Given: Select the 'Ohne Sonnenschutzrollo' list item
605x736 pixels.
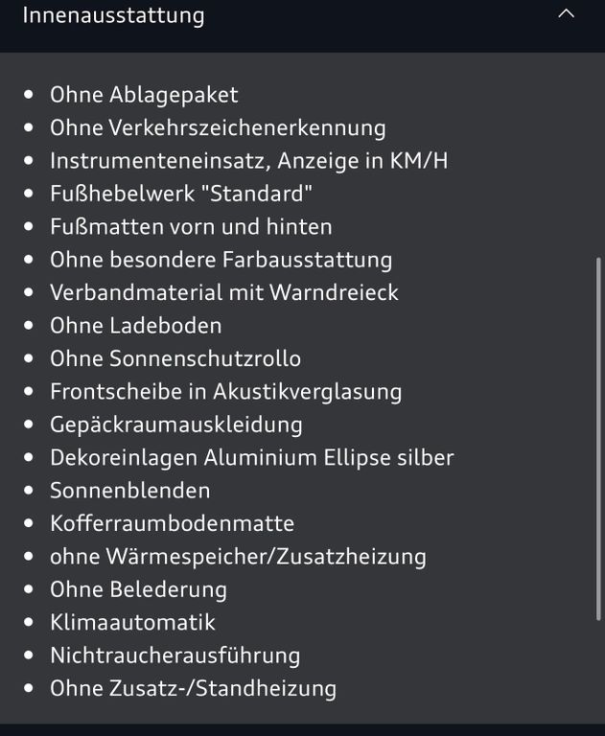Looking at the screenshot, I should point(175,358).
